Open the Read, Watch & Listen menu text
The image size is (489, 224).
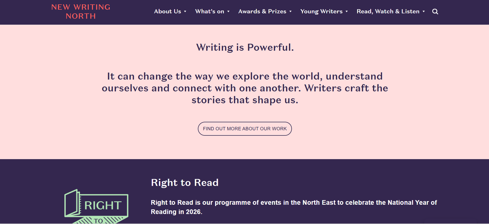coord(388,12)
